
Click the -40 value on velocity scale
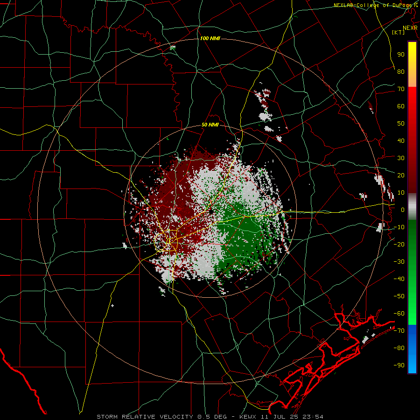399,279
